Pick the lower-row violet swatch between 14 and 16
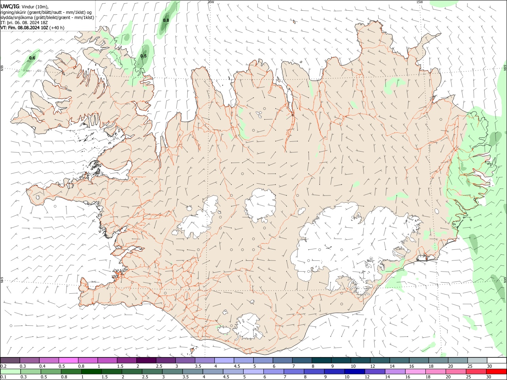 tap(395, 371)
